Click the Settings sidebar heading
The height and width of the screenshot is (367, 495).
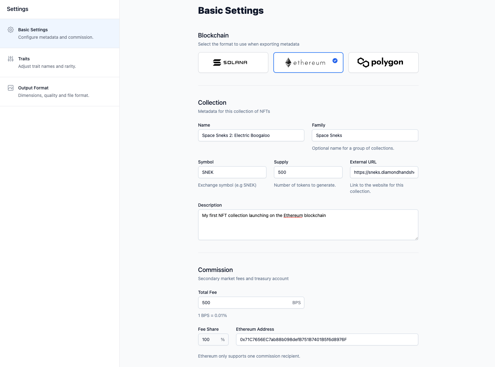18,9
